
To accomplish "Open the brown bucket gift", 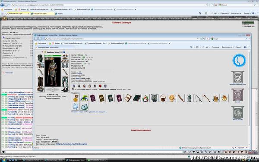I will coord(163,98).
